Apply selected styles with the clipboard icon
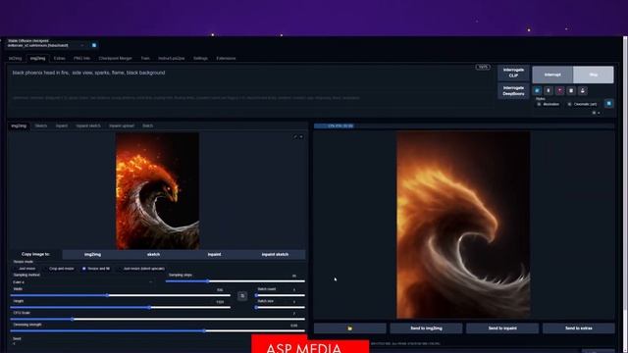This screenshot has height=353, width=628. click(x=571, y=91)
